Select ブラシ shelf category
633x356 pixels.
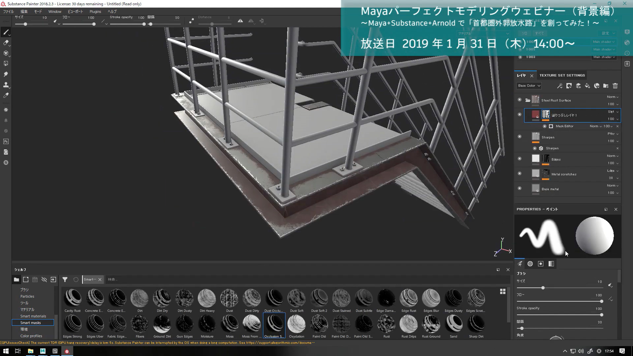coord(24,290)
